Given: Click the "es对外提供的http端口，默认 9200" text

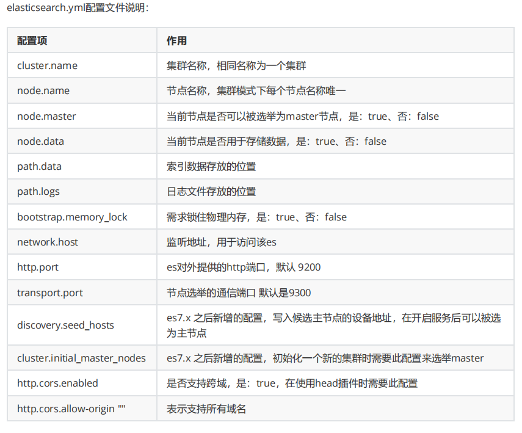Looking at the screenshot, I should pyautogui.click(x=244, y=267).
